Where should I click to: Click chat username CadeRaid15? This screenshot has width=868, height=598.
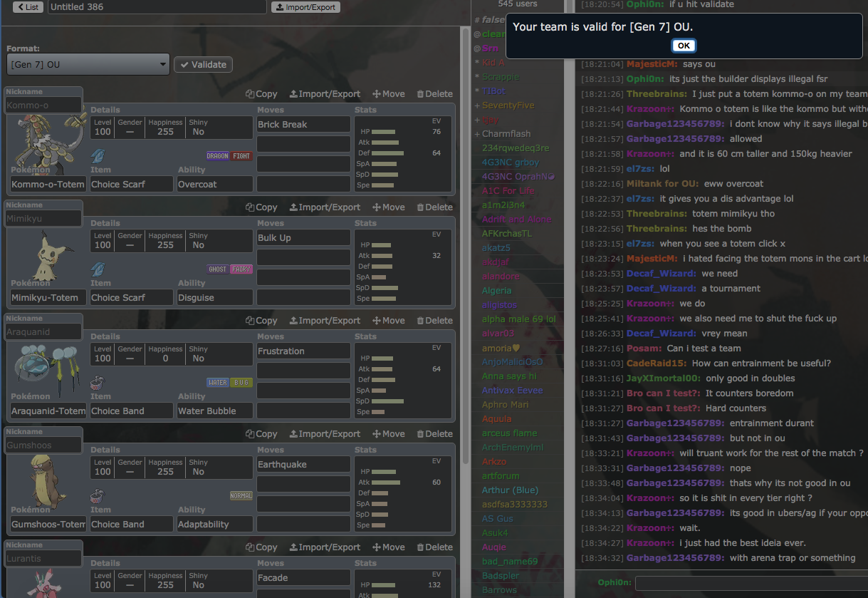tap(656, 364)
